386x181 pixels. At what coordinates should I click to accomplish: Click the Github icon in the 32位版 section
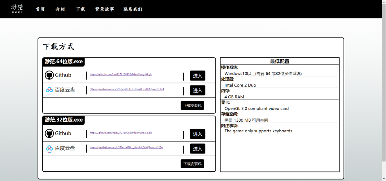click(49, 133)
